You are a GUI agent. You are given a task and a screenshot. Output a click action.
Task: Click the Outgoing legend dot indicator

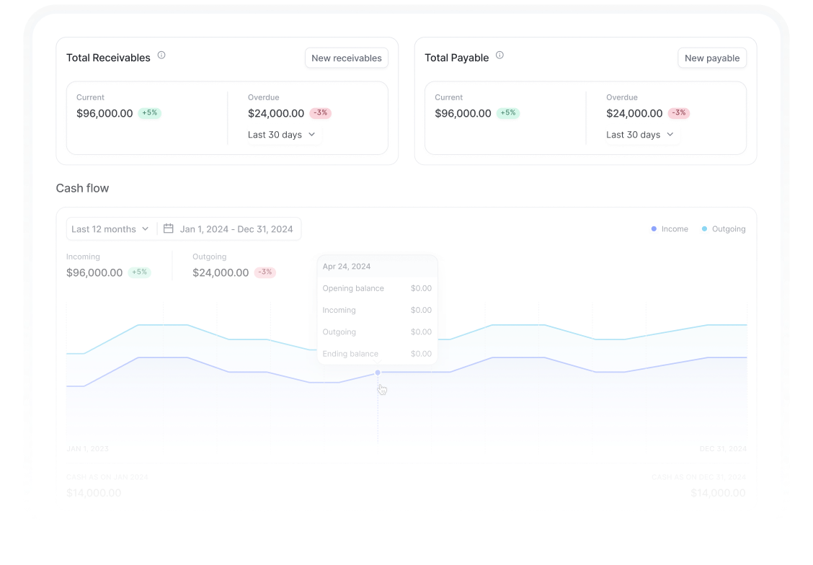pos(703,228)
